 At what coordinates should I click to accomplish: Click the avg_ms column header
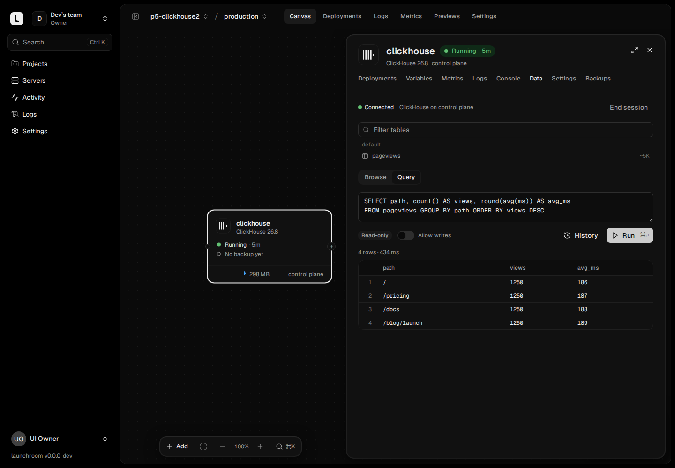click(588, 268)
